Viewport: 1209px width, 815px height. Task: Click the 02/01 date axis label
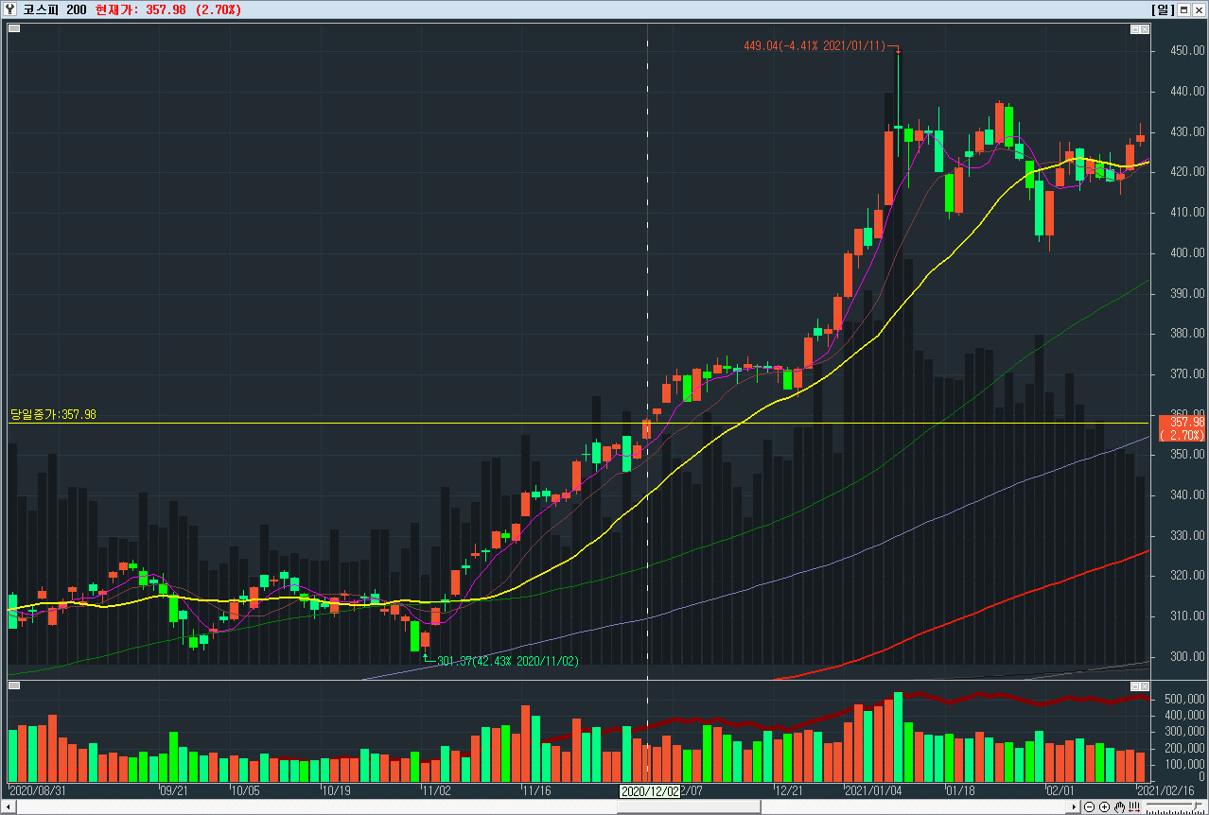(x=1060, y=790)
